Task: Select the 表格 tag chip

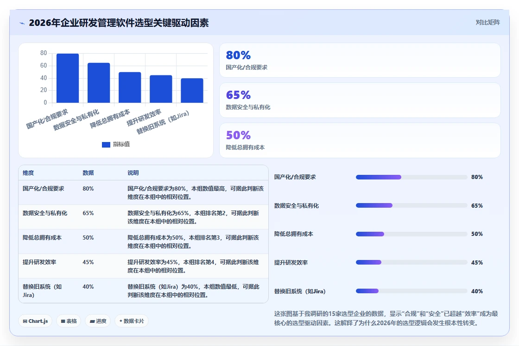Action: click(69, 321)
